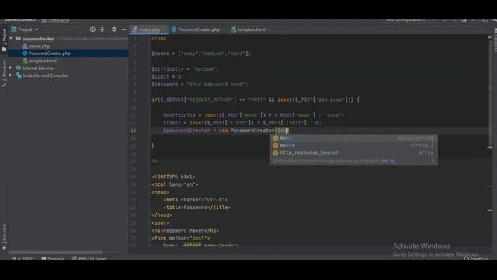The width and height of the screenshot is (497, 280).
Task: Open the completion popup more-options dots
Action: [433, 161]
